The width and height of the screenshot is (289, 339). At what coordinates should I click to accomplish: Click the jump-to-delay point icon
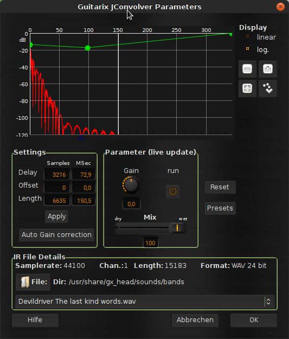coord(268,88)
